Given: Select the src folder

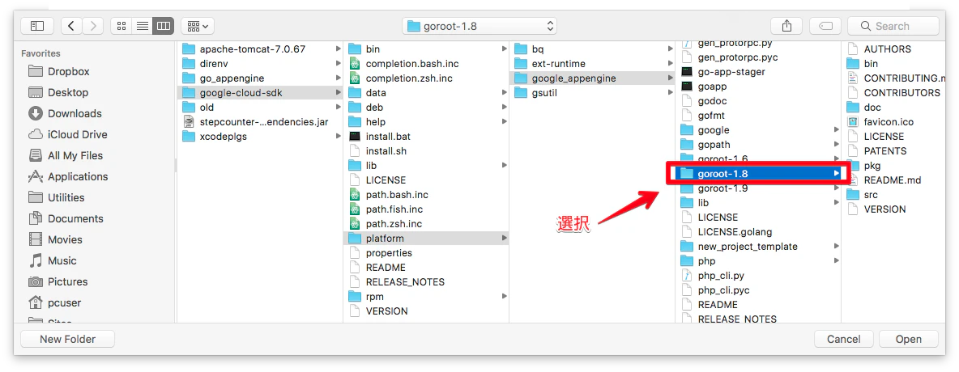Looking at the screenshot, I should click(x=894, y=195).
